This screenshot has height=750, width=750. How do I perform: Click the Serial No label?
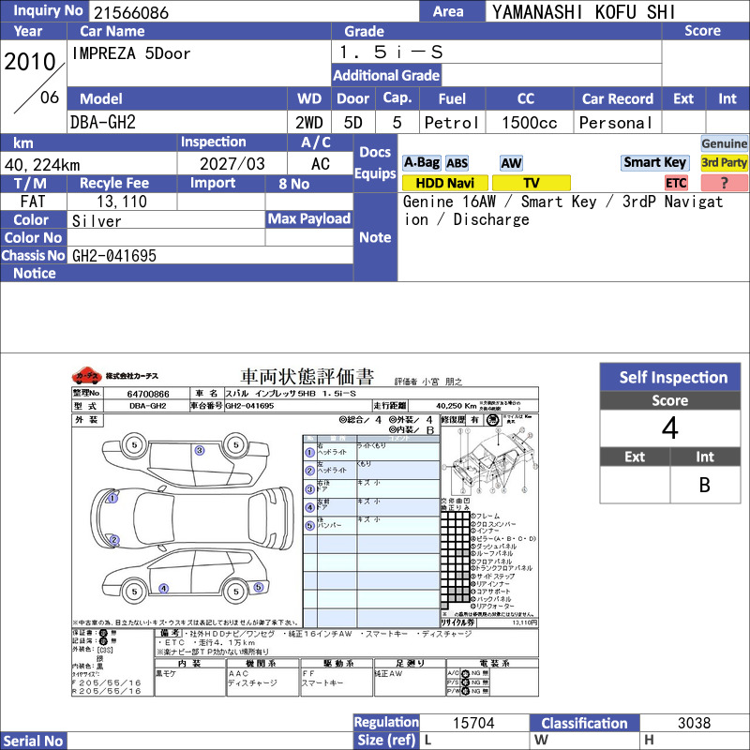[x=33, y=741]
